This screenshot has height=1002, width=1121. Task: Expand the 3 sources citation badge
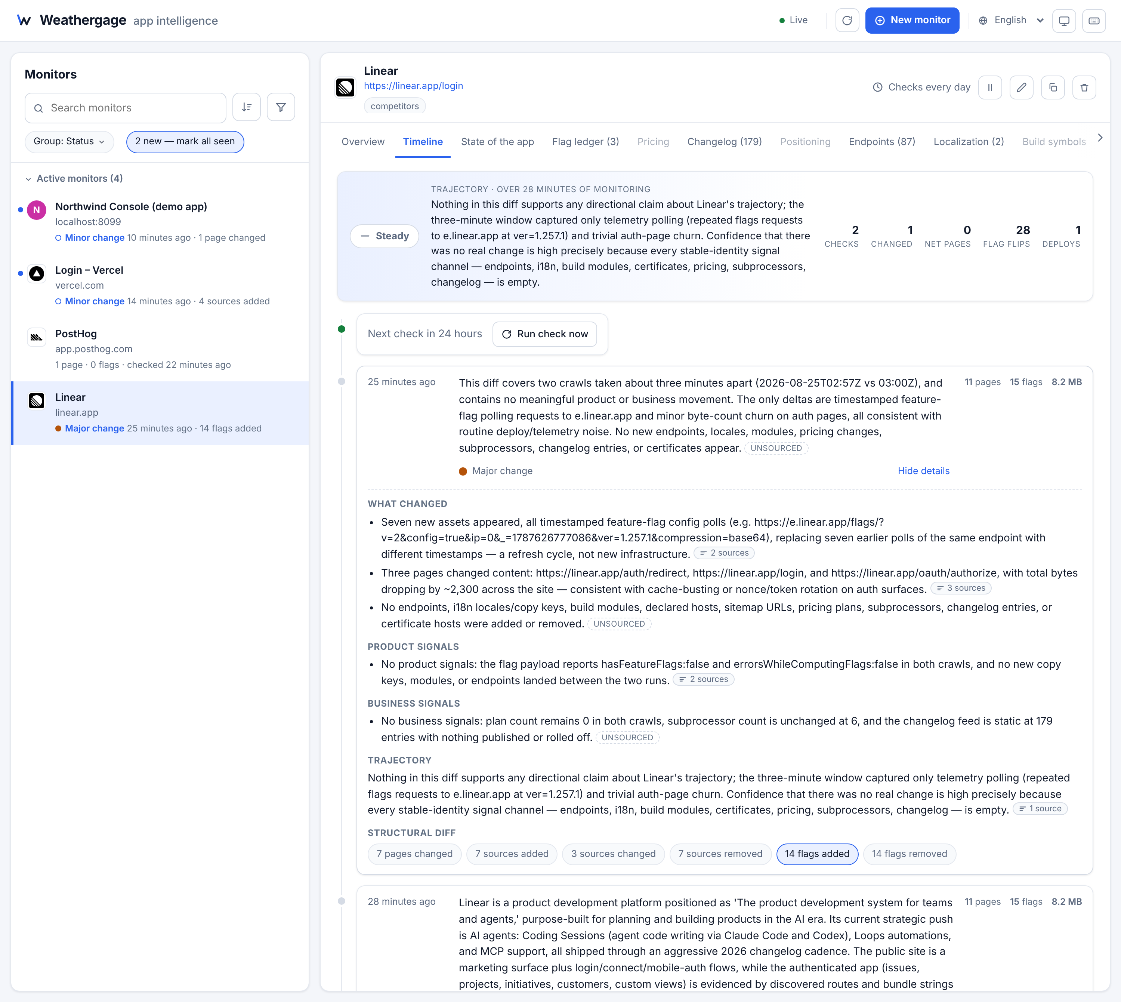(960, 588)
